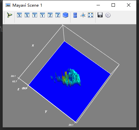Viewport: 139px width, 130px height.
Task: Set isometric view with blue cube icon
Action: [x=65, y=15]
